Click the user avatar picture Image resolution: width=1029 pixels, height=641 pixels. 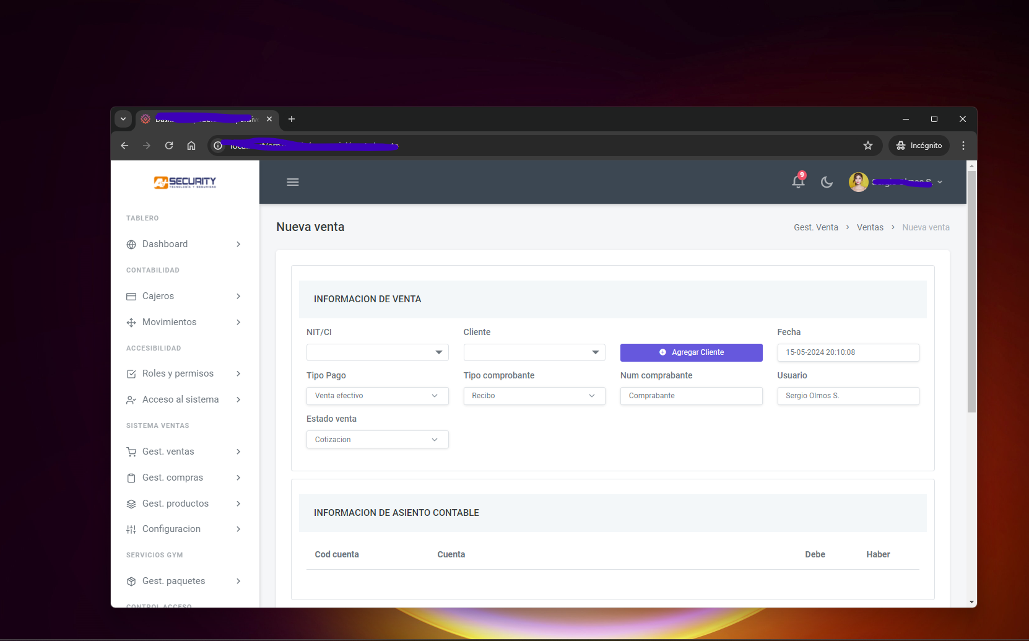tap(858, 182)
